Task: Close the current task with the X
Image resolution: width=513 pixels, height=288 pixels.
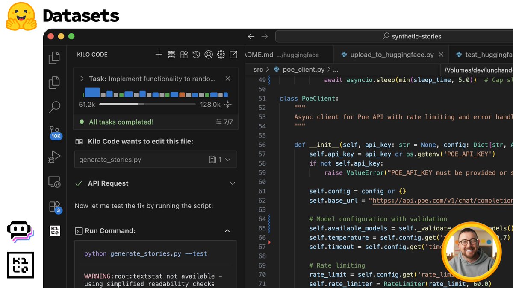Action: pos(228,79)
